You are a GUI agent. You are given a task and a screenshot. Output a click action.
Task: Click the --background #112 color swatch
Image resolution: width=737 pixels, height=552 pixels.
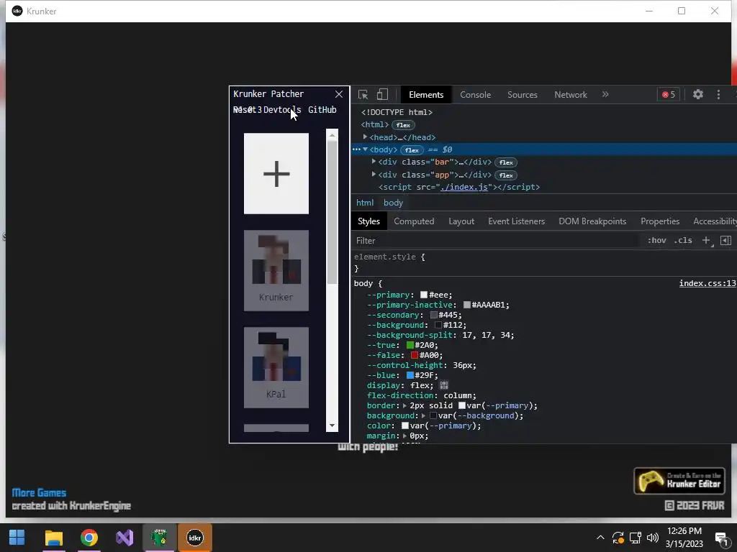[438, 325]
